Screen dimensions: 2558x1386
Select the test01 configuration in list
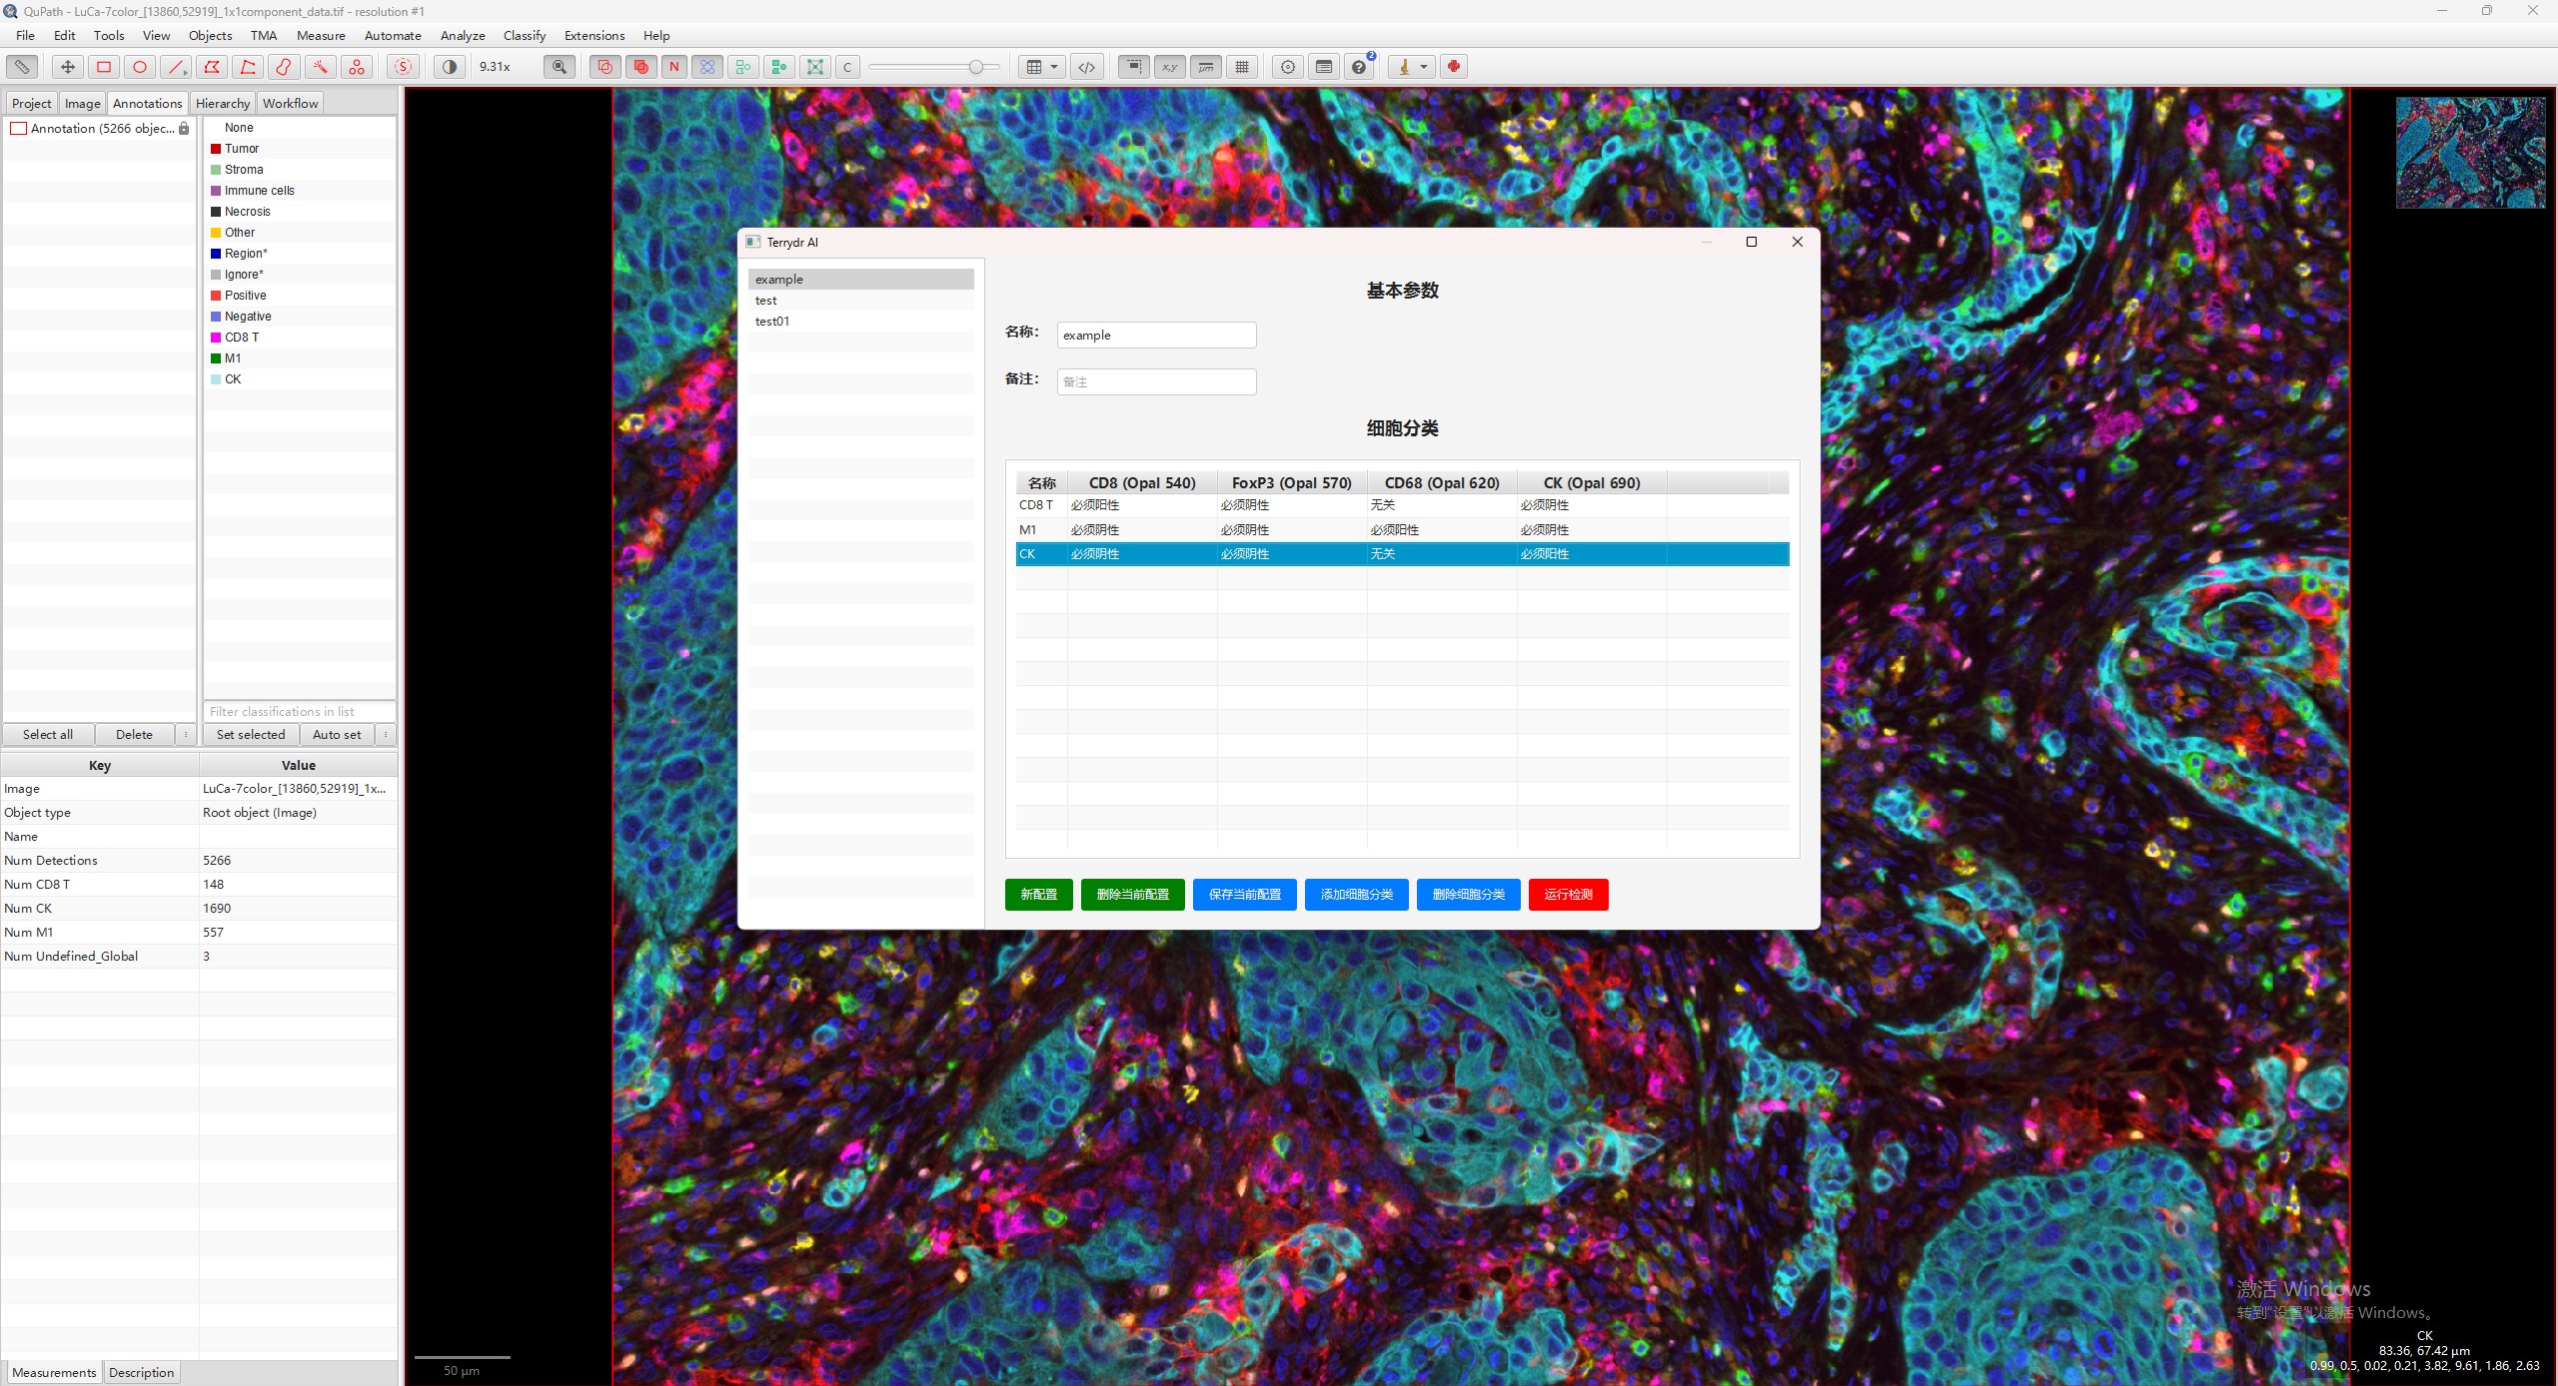772,321
